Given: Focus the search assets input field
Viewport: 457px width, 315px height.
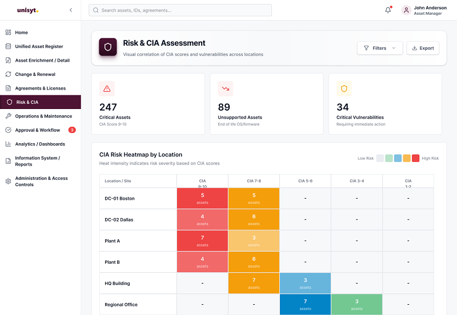Looking at the screenshot, I should coord(180,10).
